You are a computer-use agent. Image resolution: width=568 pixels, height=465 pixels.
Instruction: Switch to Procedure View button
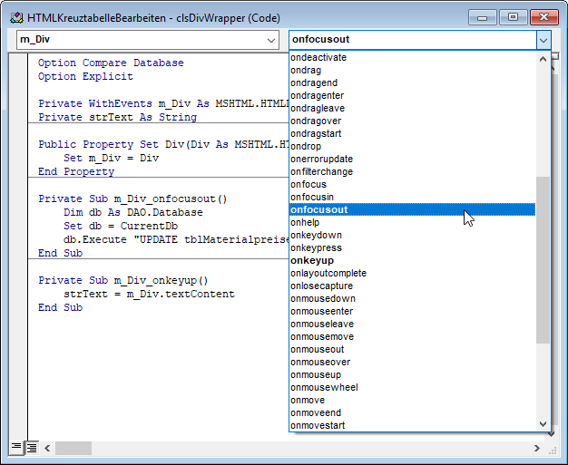pos(15,448)
